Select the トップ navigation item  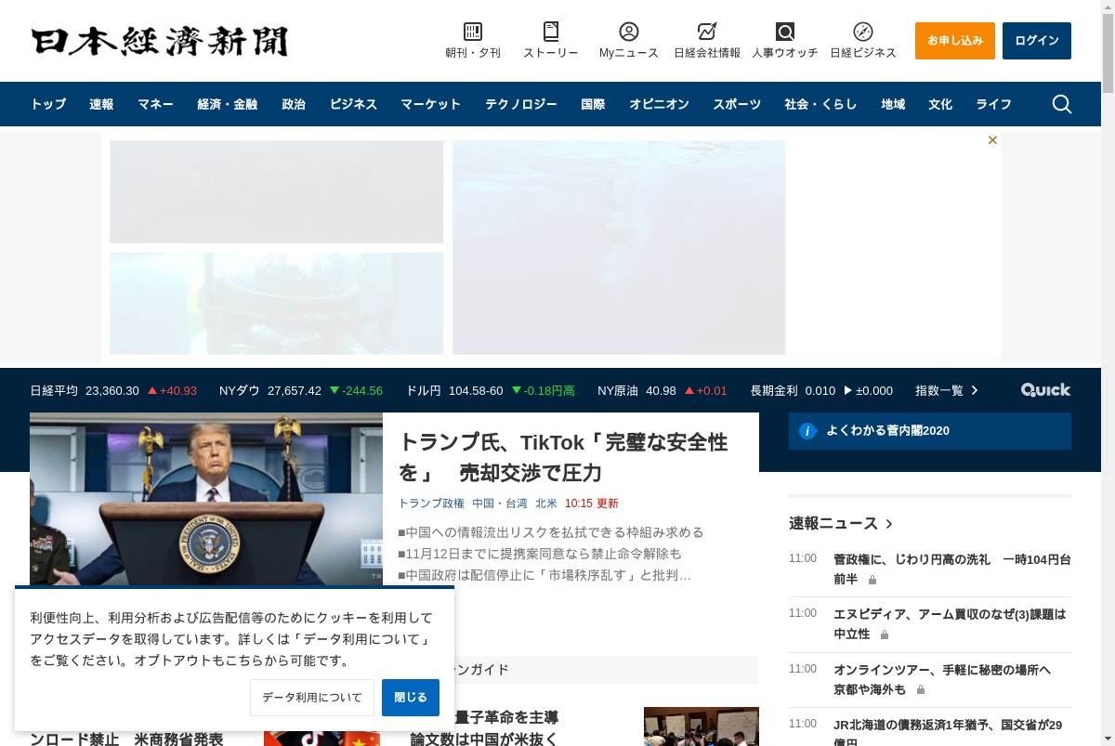tap(48, 104)
